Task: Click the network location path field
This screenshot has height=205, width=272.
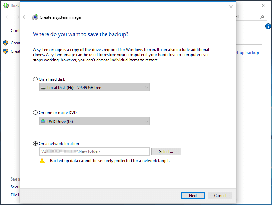Action: click(94, 151)
